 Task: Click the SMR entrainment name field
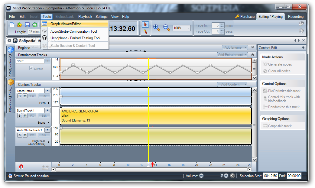pyautogui.click(x=30, y=61)
